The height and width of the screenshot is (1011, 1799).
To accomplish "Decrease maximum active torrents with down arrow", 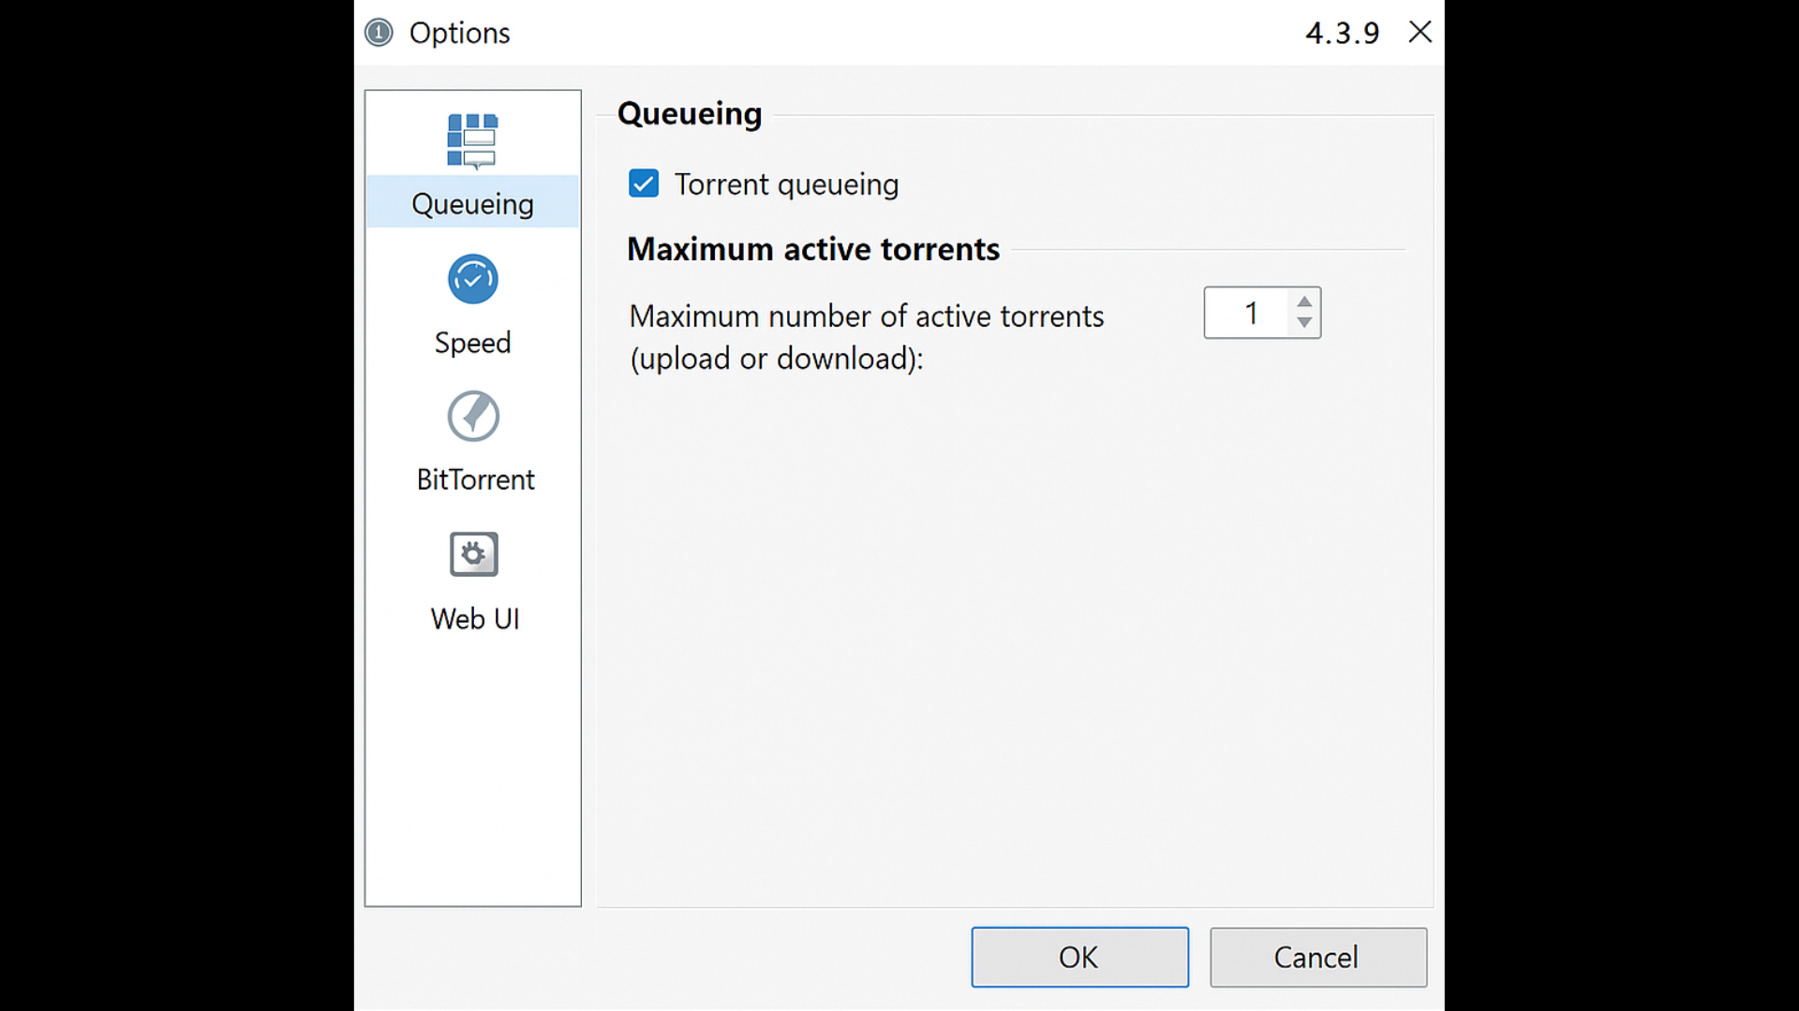I will (1304, 323).
